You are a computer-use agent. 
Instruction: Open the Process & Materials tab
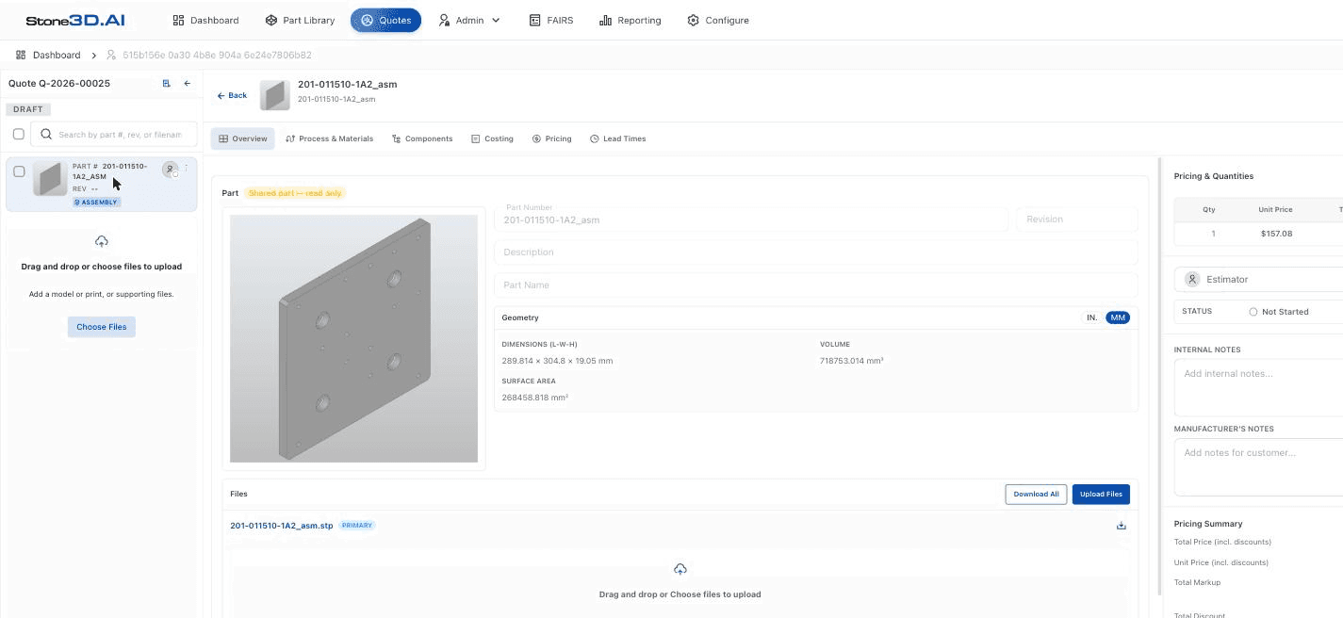point(329,138)
